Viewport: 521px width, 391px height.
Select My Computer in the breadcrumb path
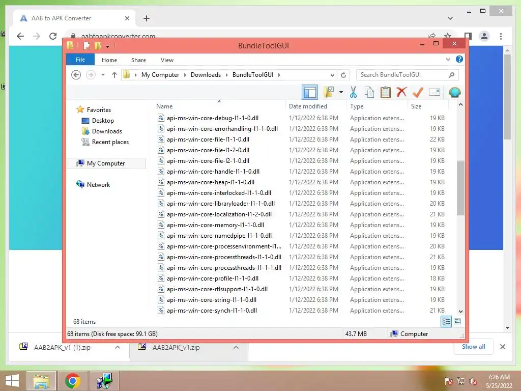160,75
